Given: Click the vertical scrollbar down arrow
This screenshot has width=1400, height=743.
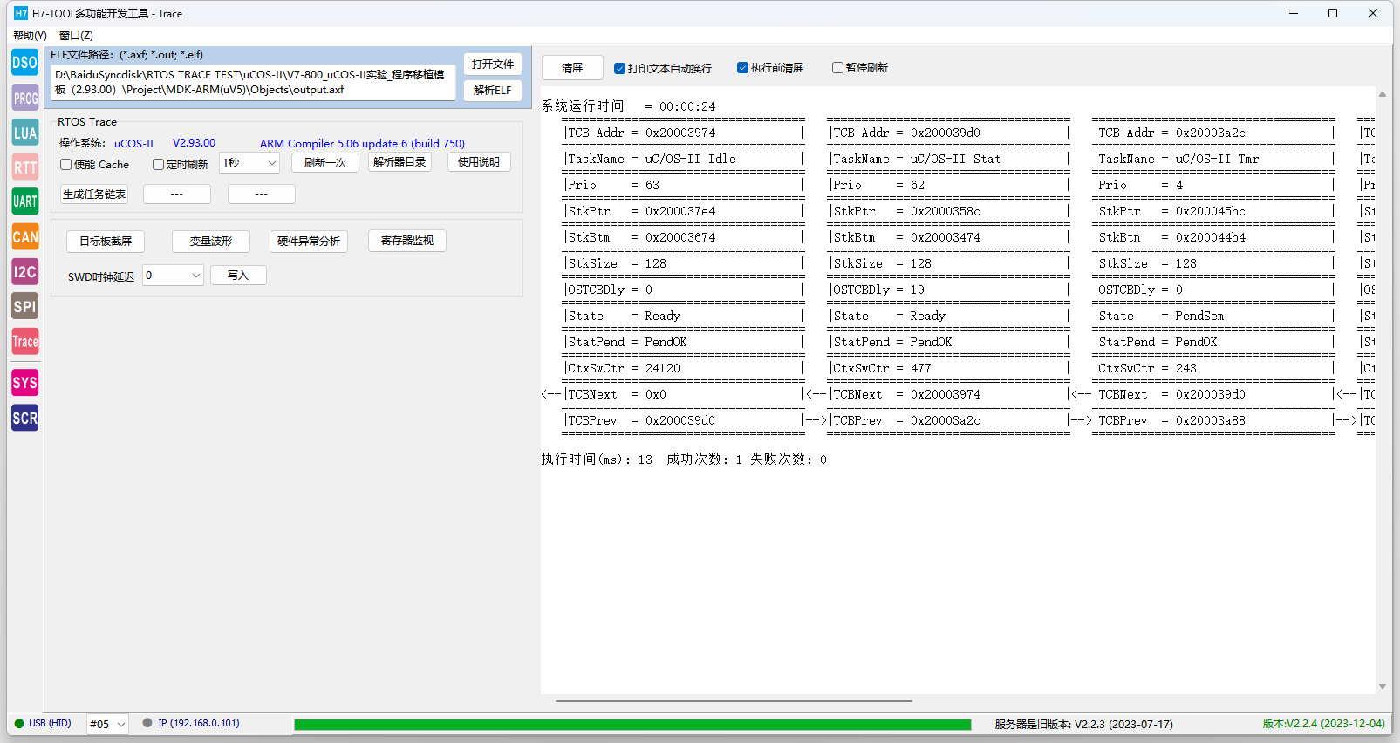Looking at the screenshot, I should coord(1383,686).
